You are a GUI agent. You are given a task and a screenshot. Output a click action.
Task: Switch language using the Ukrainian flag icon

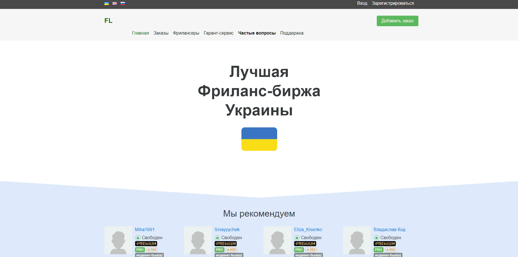click(x=106, y=3)
